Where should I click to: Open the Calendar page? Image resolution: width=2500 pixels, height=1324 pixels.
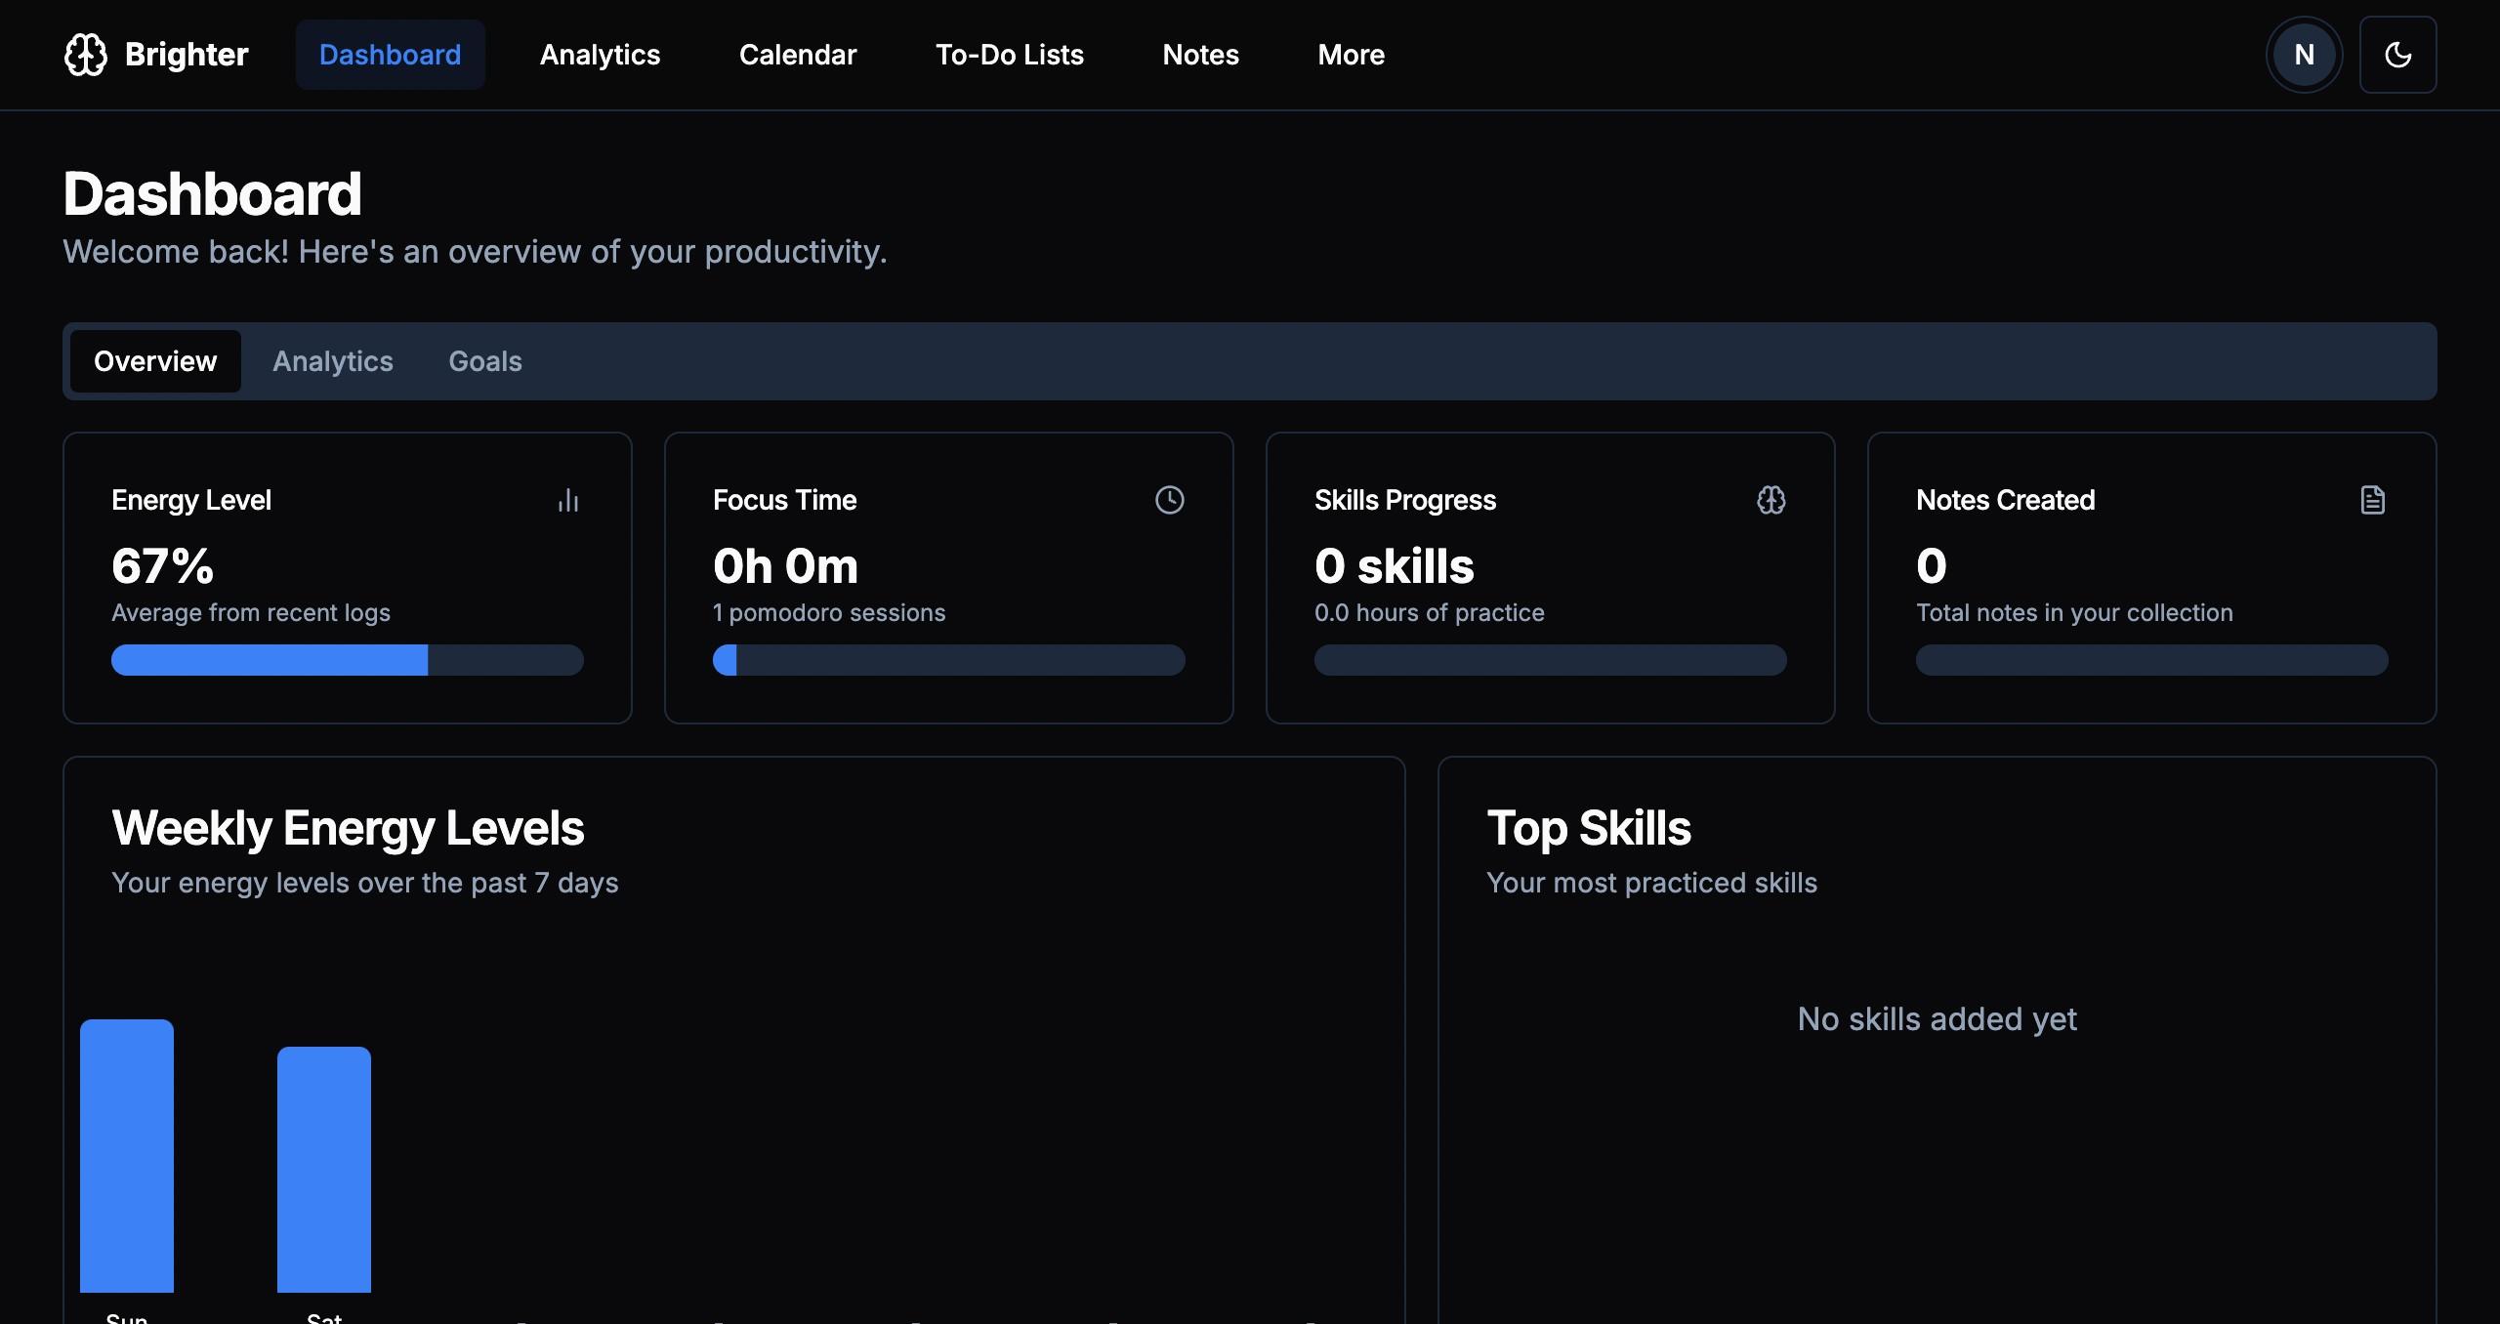pos(798,55)
